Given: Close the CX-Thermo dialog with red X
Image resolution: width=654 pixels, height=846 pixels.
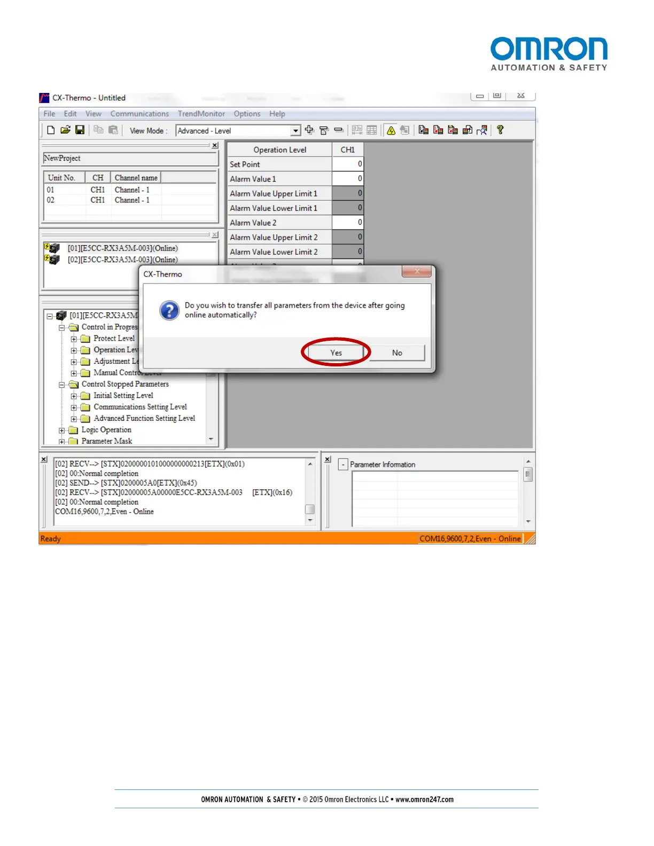Looking at the screenshot, I should (x=417, y=271).
